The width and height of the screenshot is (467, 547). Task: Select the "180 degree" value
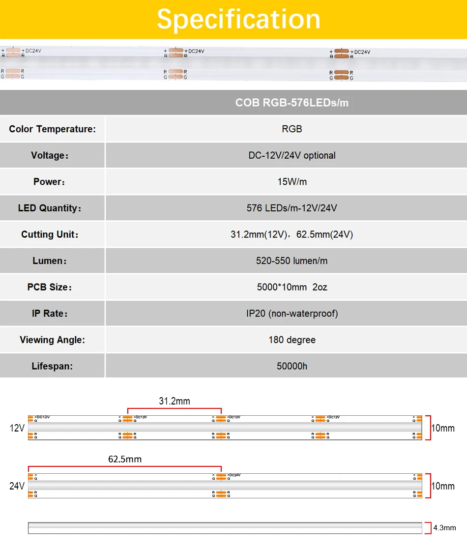click(292, 340)
